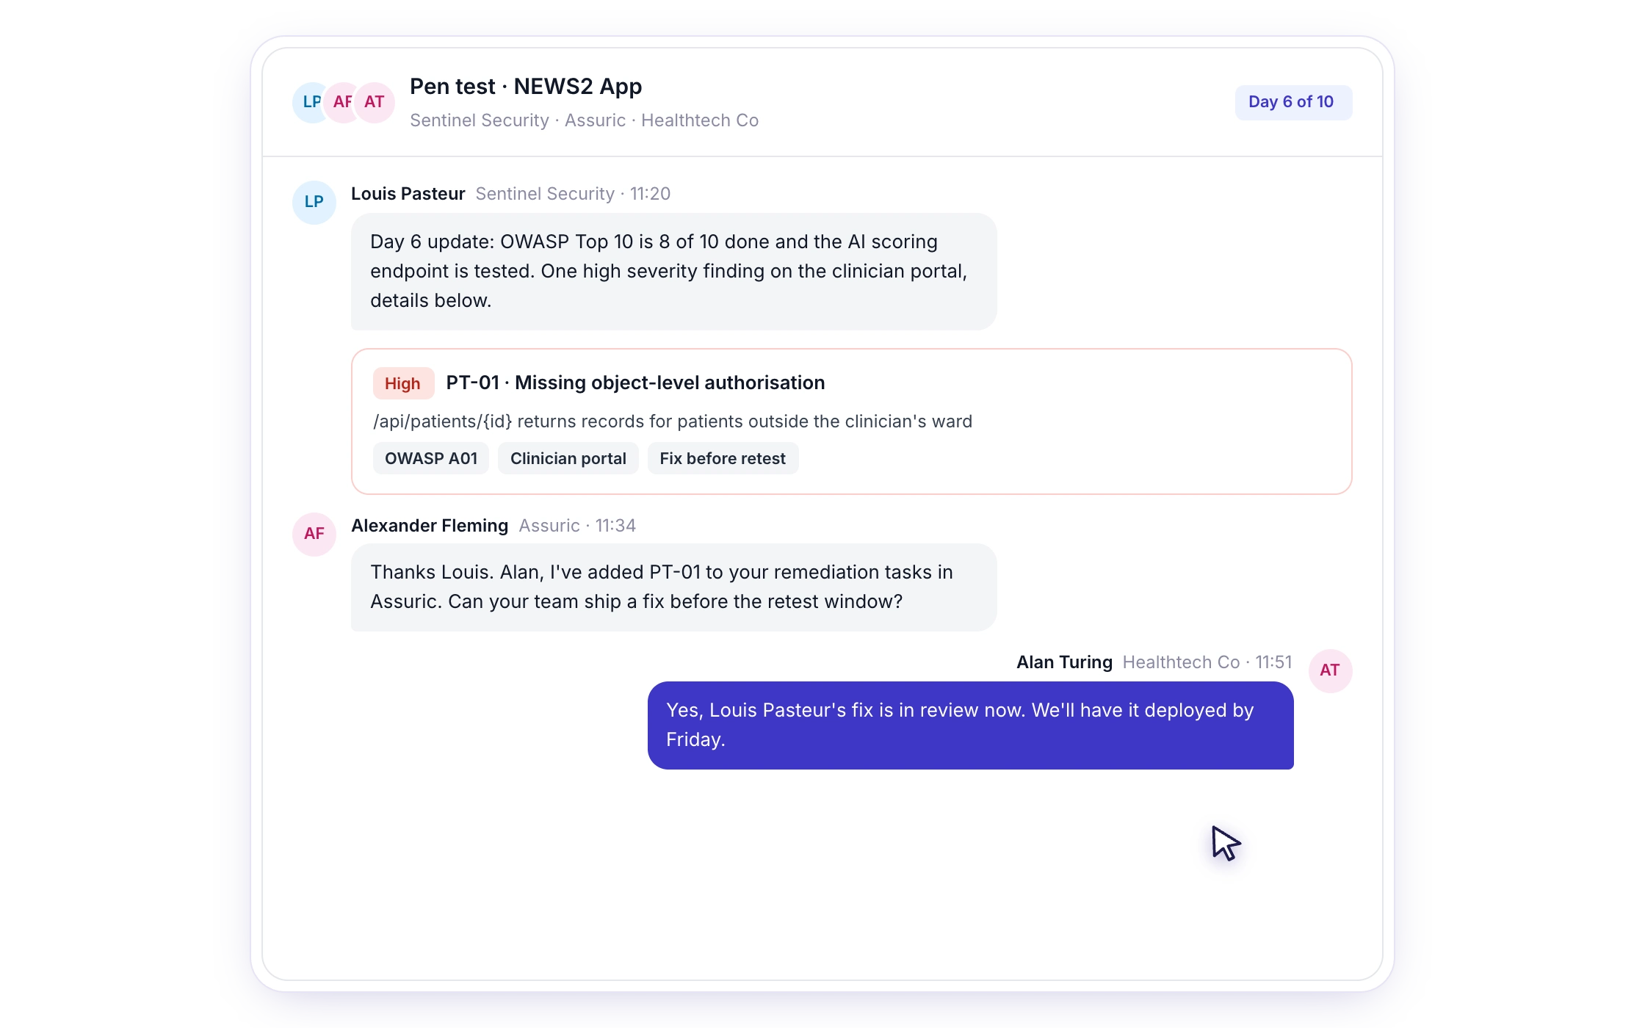The height and width of the screenshot is (1028, 1645).
Task: Open Alan Turing's AT avatar beside his message
Action: click(x=1330, y=670)
